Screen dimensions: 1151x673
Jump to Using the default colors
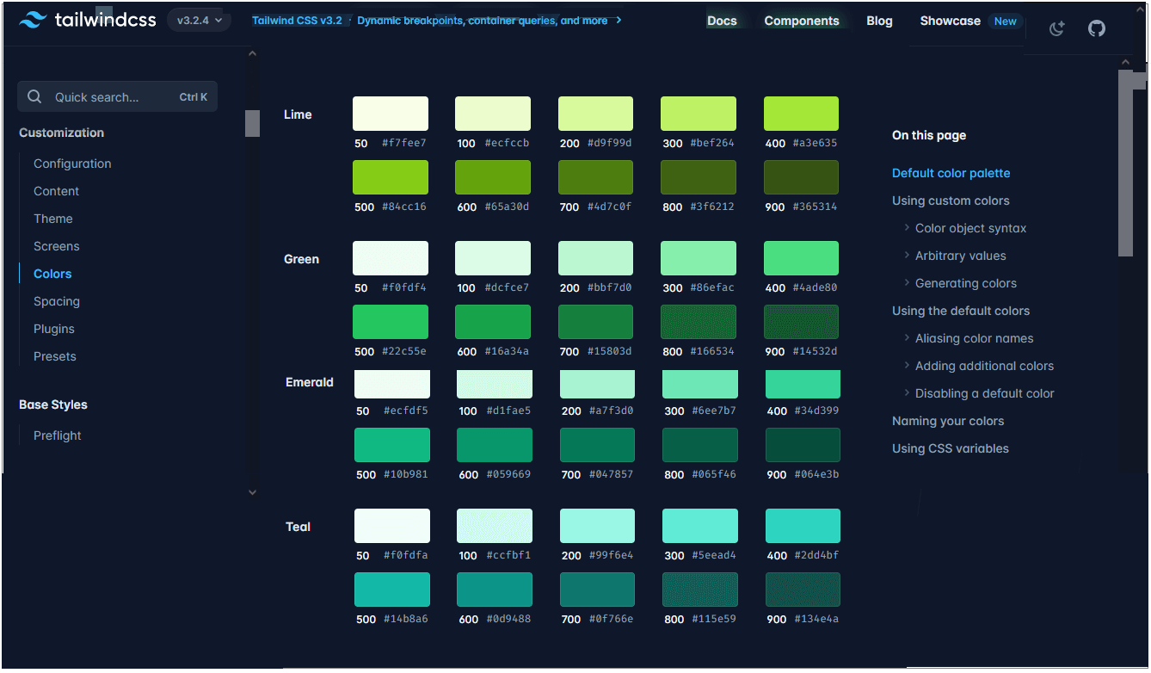pyautogui.click(x=961, y=311)
